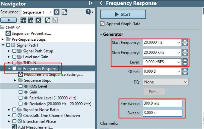Decrease Stop Frequency with down arrow

[x=185, y=54]
